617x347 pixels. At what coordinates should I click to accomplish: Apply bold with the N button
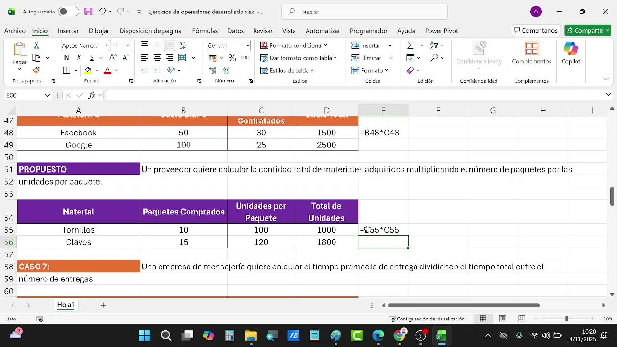point(67,58)
